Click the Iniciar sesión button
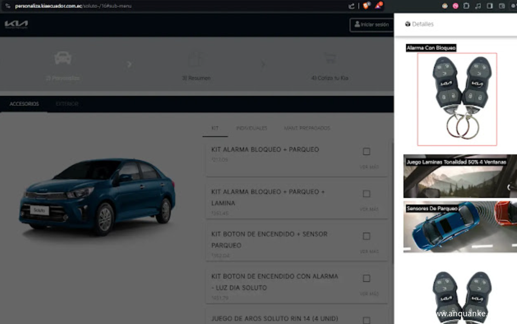 (371, 24)
